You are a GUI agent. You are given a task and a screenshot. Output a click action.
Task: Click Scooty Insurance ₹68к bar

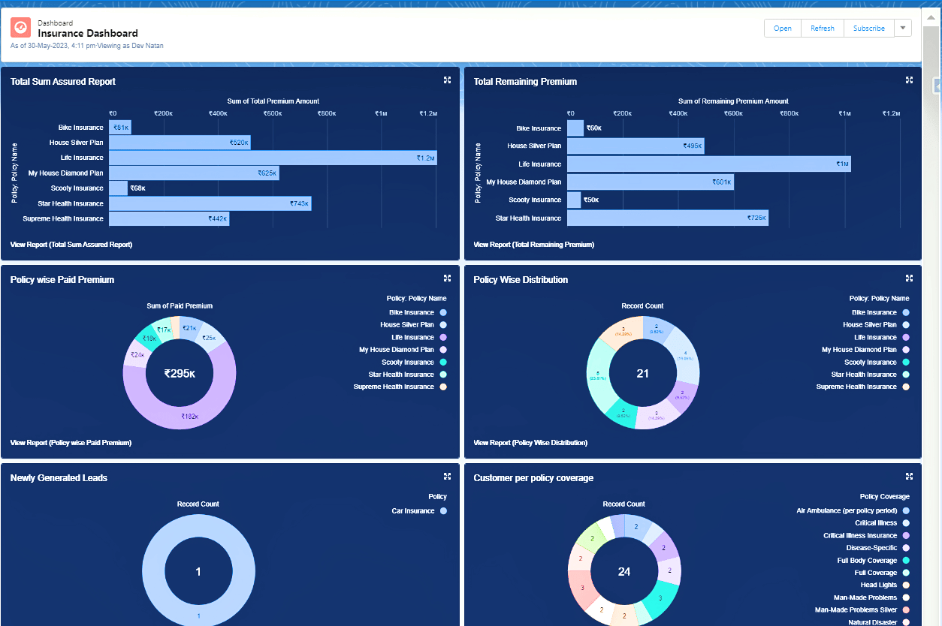coord(119,188)
